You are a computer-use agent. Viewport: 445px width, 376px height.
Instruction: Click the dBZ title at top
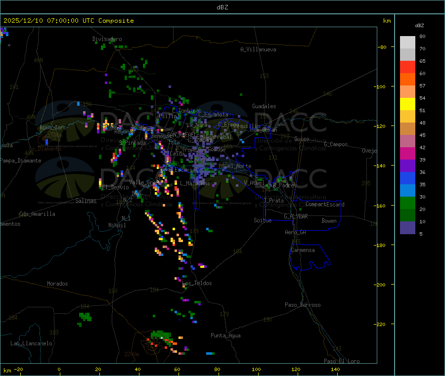pyautogui.click(x=222, y=7)
